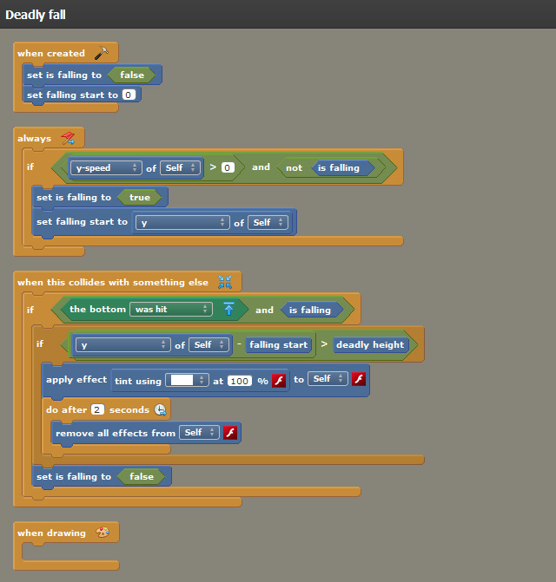
Task: Click the clock icon on do after block
Action: coord(160,409)
